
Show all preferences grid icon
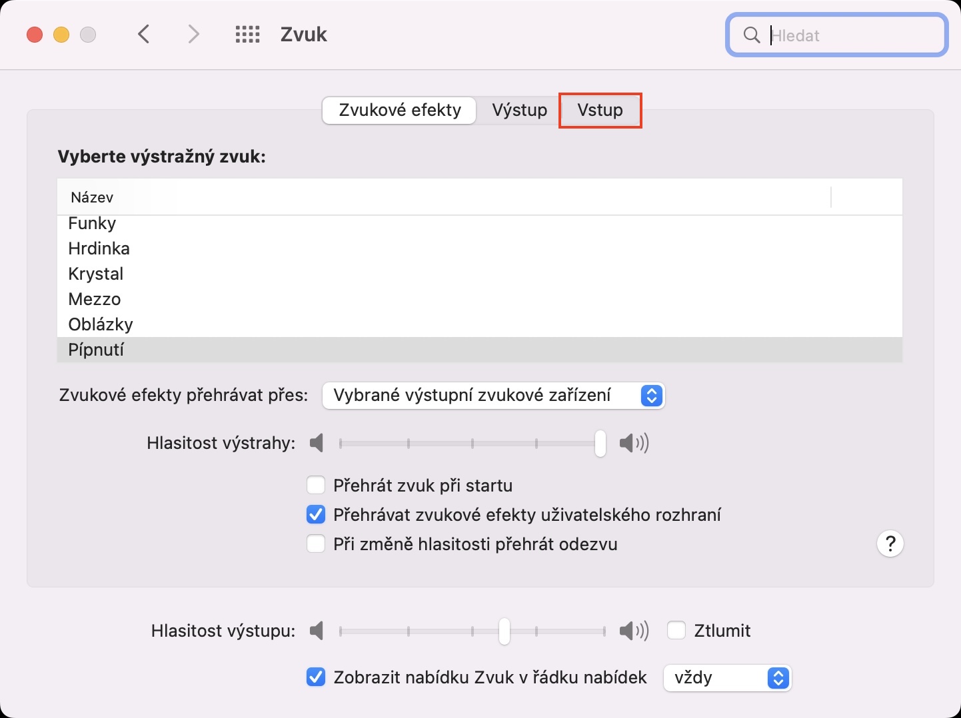[x=247, y=35]
